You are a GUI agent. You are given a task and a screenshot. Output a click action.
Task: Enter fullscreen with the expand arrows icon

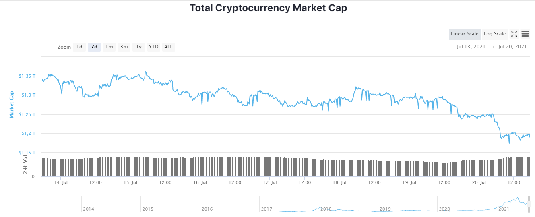click(x=514, y=34)
